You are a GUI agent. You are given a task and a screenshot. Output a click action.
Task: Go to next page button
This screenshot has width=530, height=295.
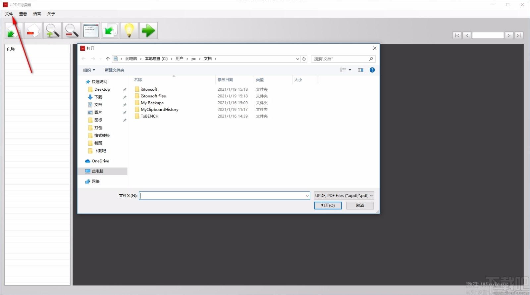(x=509, y=35)
